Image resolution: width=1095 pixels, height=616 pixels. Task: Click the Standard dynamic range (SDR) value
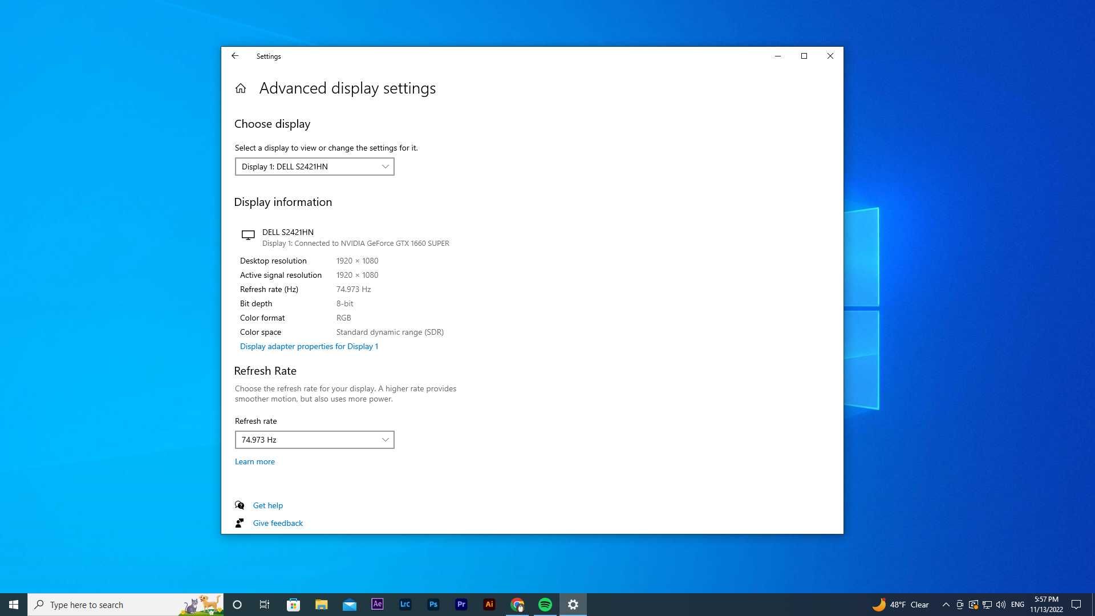390,332
